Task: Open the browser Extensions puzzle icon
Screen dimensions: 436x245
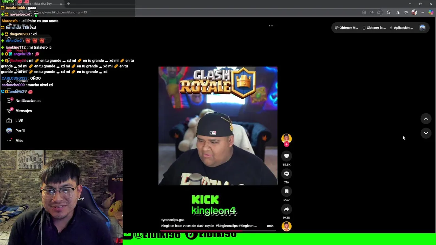Action: point(389,12)
